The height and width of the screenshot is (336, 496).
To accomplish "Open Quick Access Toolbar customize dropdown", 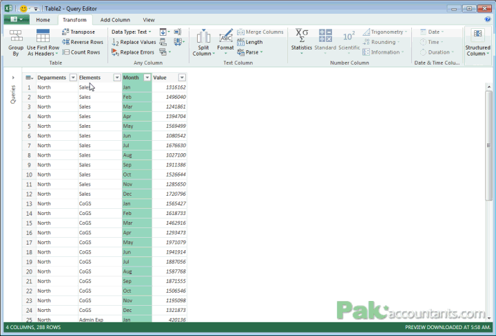I will (x=36, y=9).
